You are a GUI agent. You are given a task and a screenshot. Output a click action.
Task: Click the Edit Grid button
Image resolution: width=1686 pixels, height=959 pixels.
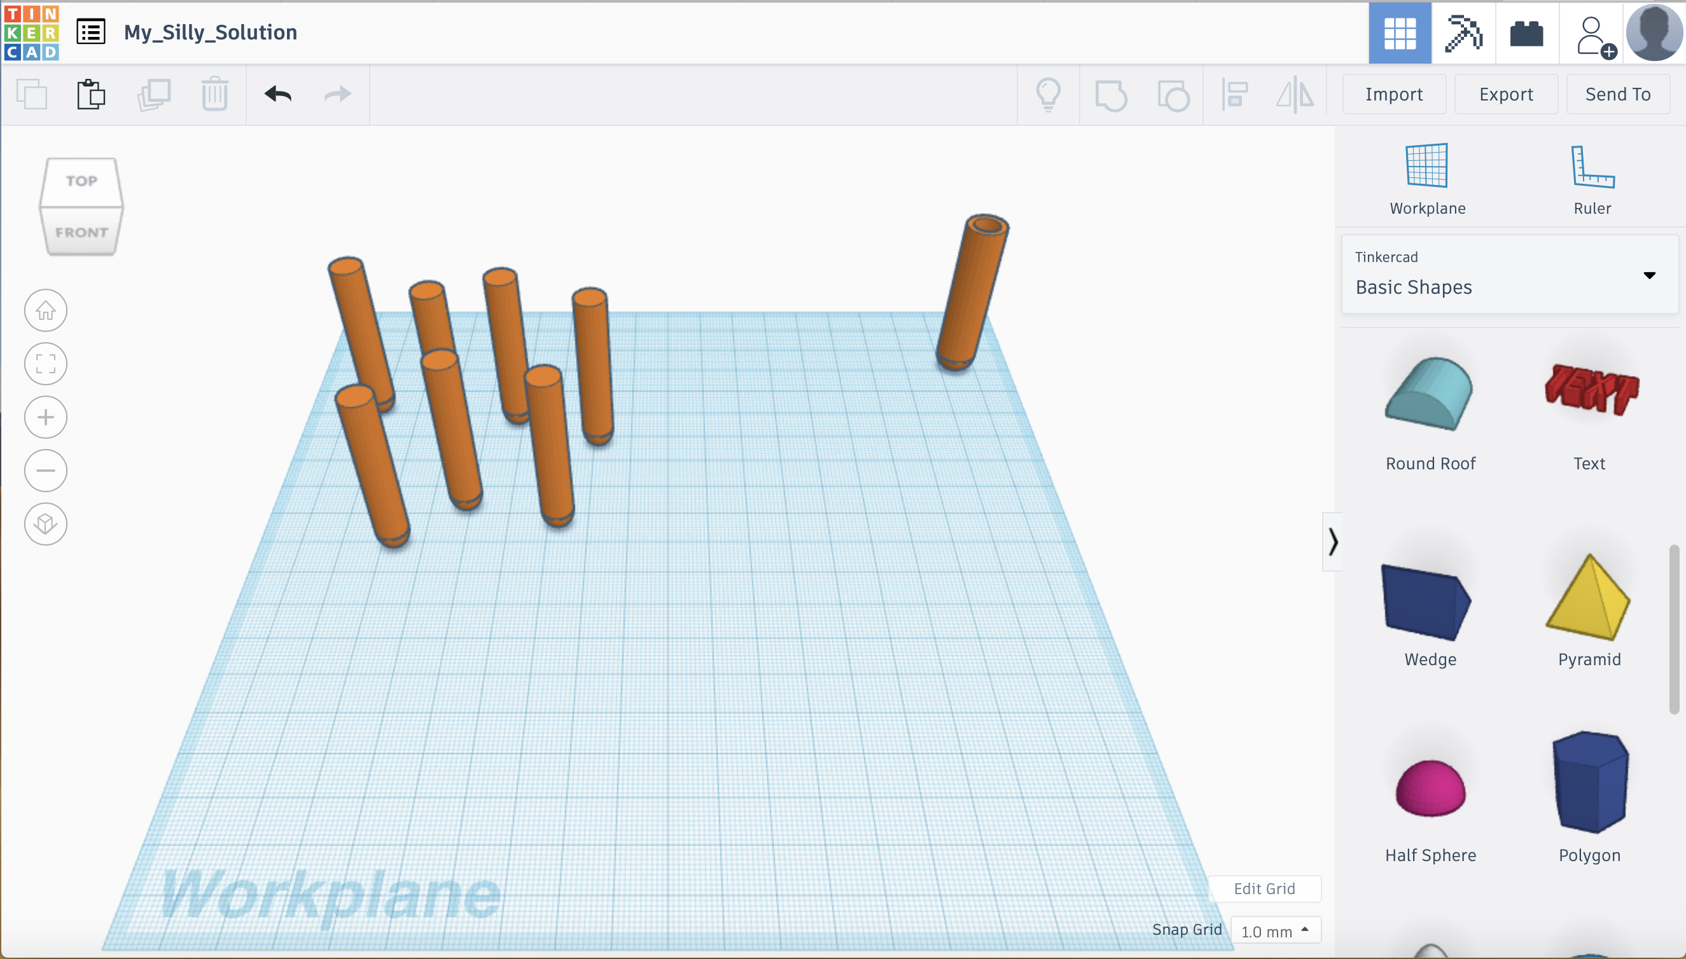pyautogui.click(x=1264, y=888)
